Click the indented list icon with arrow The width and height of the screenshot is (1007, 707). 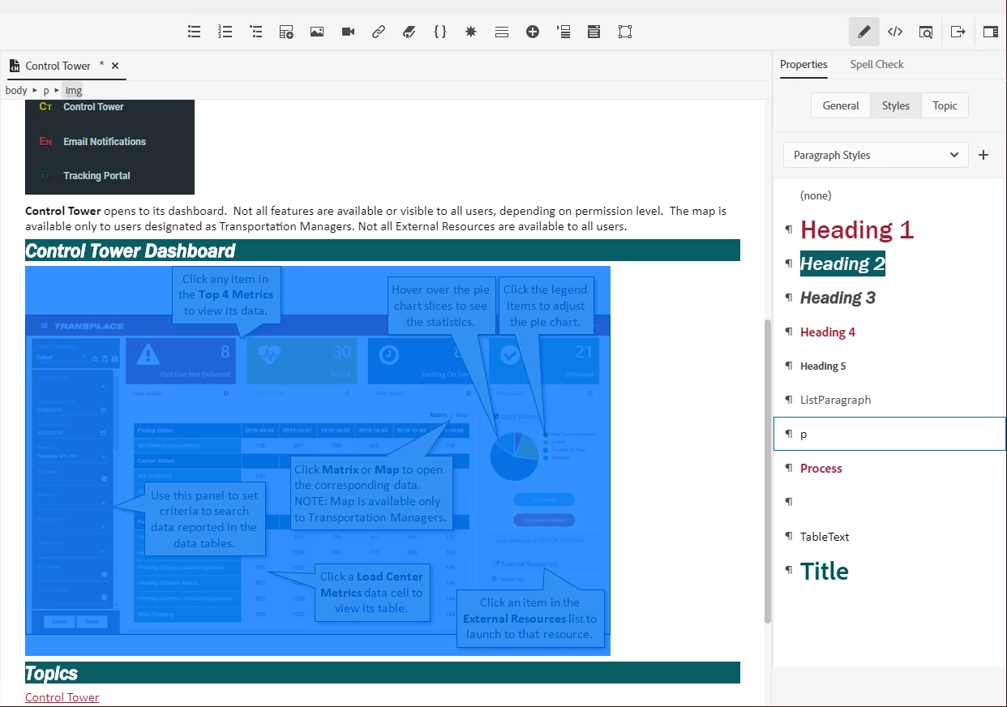(x=563, y=32)
